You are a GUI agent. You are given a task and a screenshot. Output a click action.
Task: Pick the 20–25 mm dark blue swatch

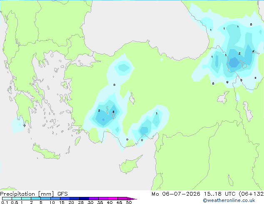point(75,199)
